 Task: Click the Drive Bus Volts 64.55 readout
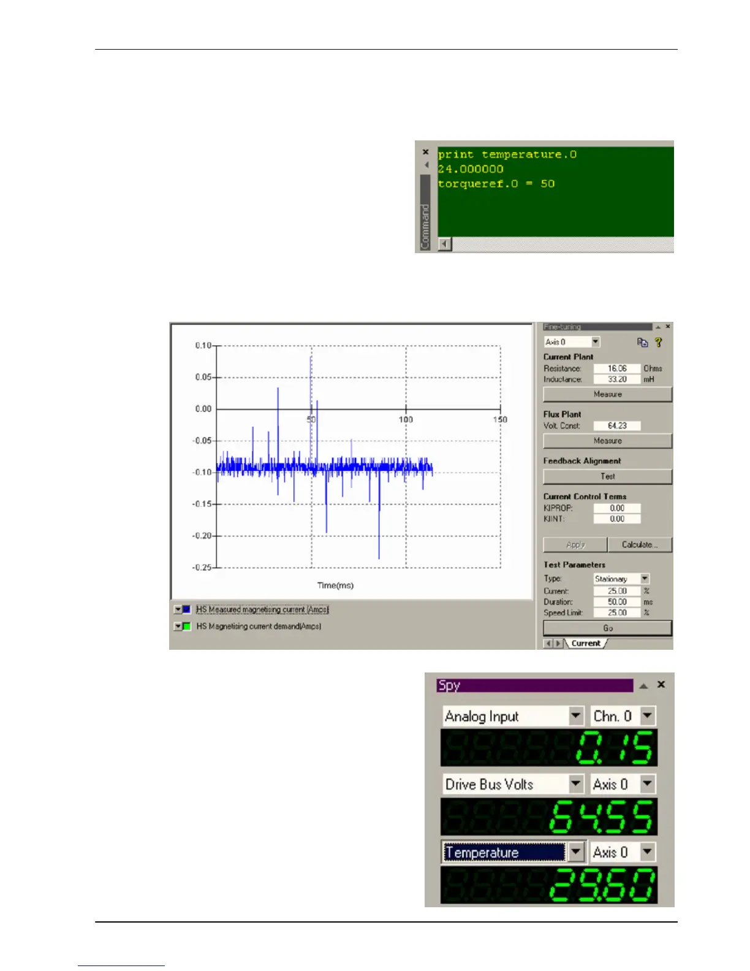click(549, 817)
